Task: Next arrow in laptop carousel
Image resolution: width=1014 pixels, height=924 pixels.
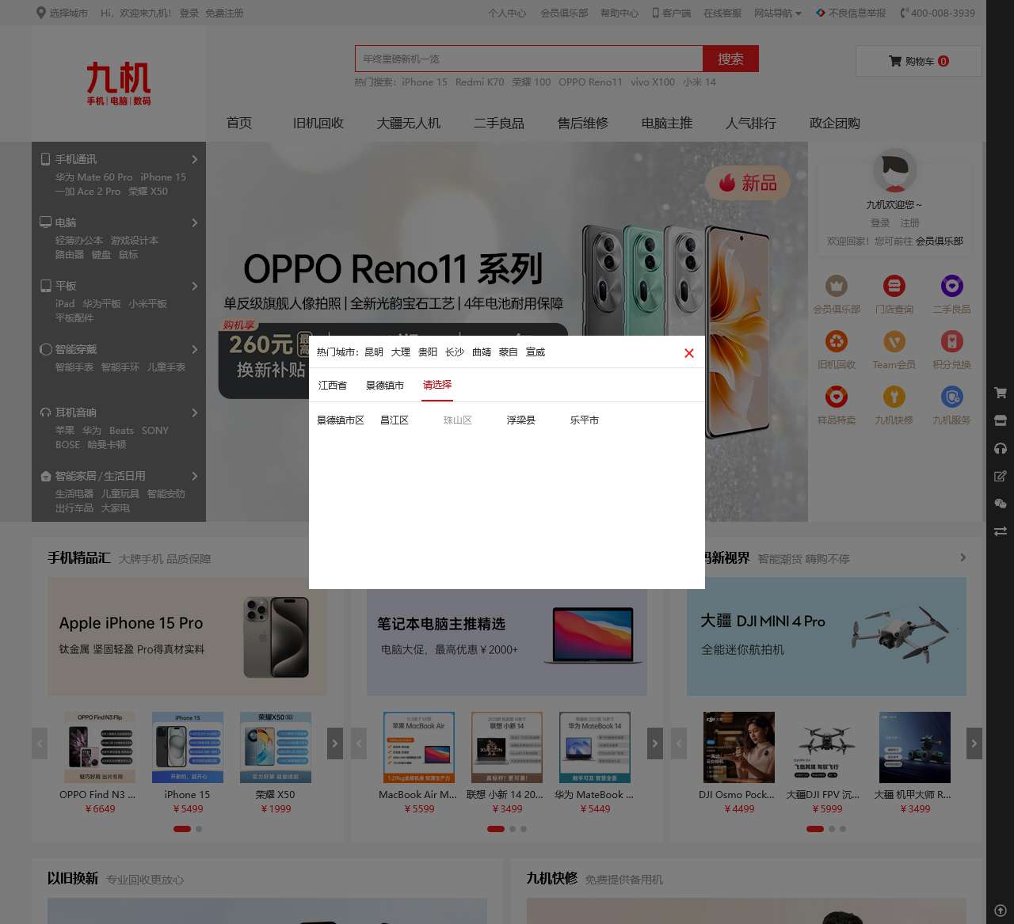Action: (x=654, y=743)
